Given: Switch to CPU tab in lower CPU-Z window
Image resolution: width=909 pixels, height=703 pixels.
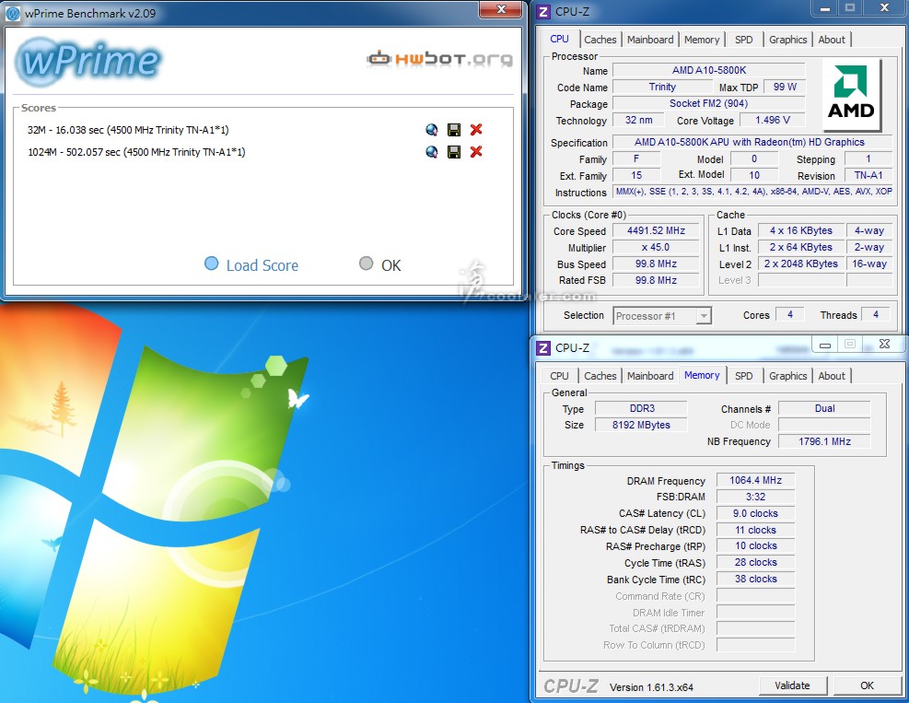Looking at the screenshot, I should pyautogui.click(x=559, y=376).
